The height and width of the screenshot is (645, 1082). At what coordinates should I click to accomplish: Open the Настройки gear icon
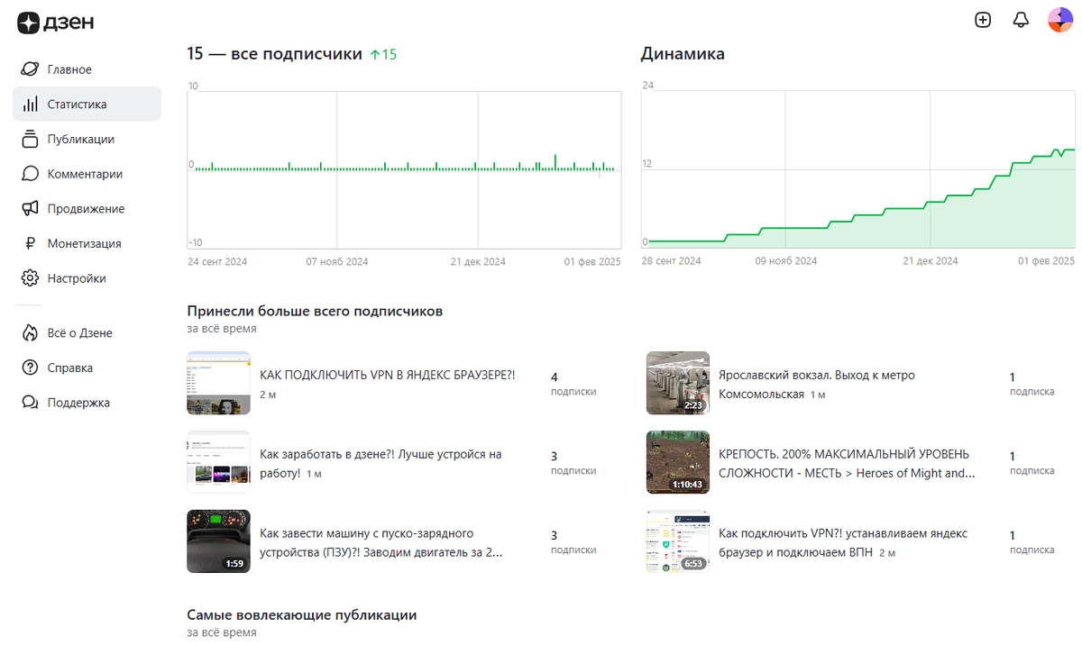28,277
